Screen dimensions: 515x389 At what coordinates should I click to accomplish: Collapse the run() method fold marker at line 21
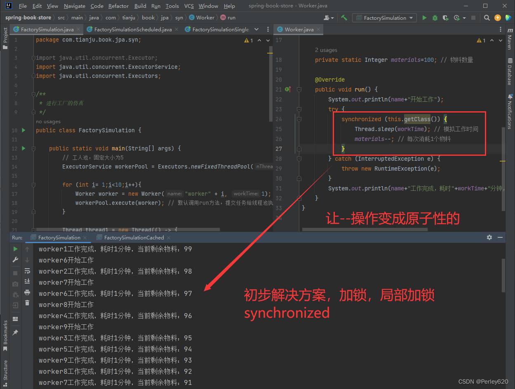299,89
